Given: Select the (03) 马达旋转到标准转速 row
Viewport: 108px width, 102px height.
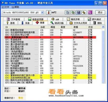Looking at the screenshot, I should [x=50, y=33].
